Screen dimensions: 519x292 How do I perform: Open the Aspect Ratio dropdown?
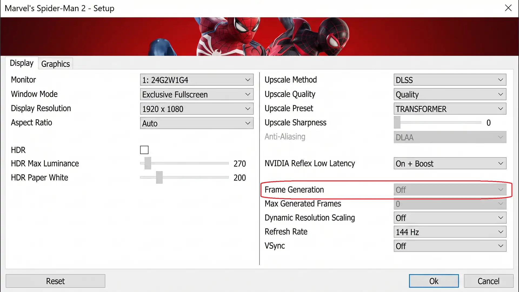197,123
